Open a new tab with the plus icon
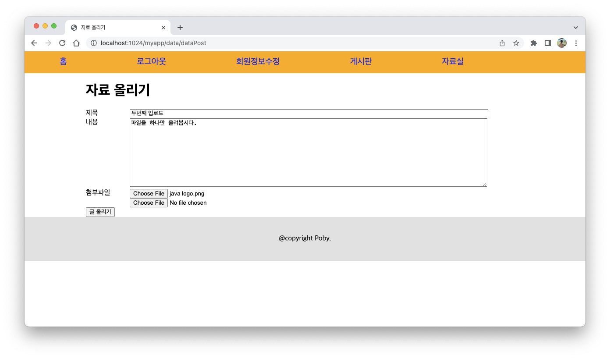Image resolution: width=610 pixels, height=359 pixels. click(x=180, y=28)
